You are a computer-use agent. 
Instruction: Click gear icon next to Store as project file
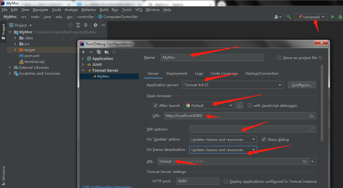[x=320, y=58]
